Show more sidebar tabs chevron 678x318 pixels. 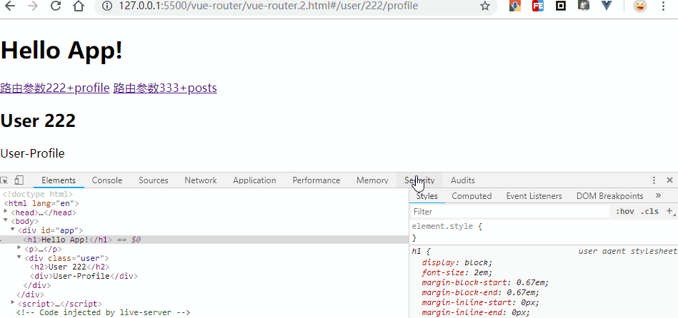[658, 195]
